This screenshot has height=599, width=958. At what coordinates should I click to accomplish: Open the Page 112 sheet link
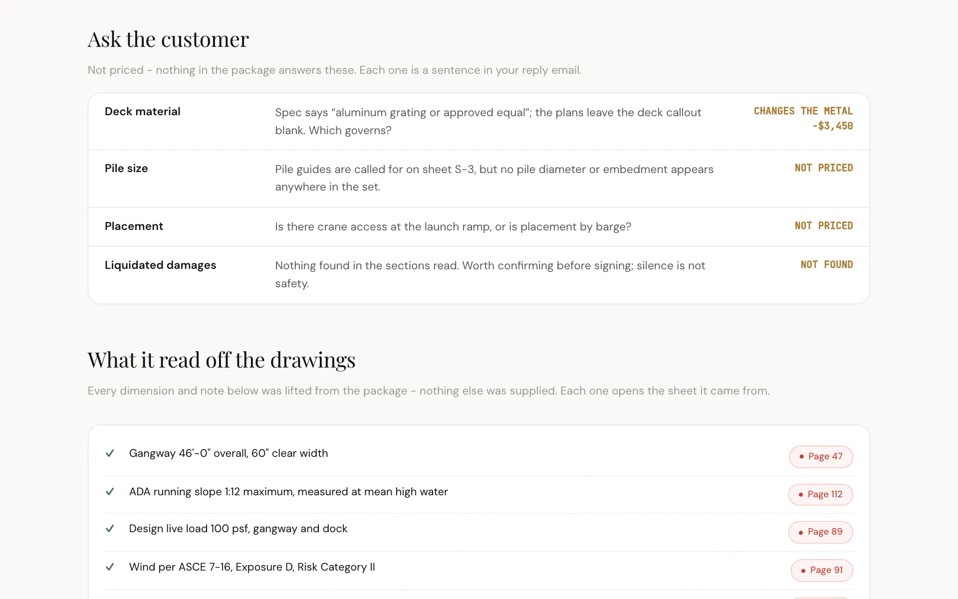tap(820, 494)
